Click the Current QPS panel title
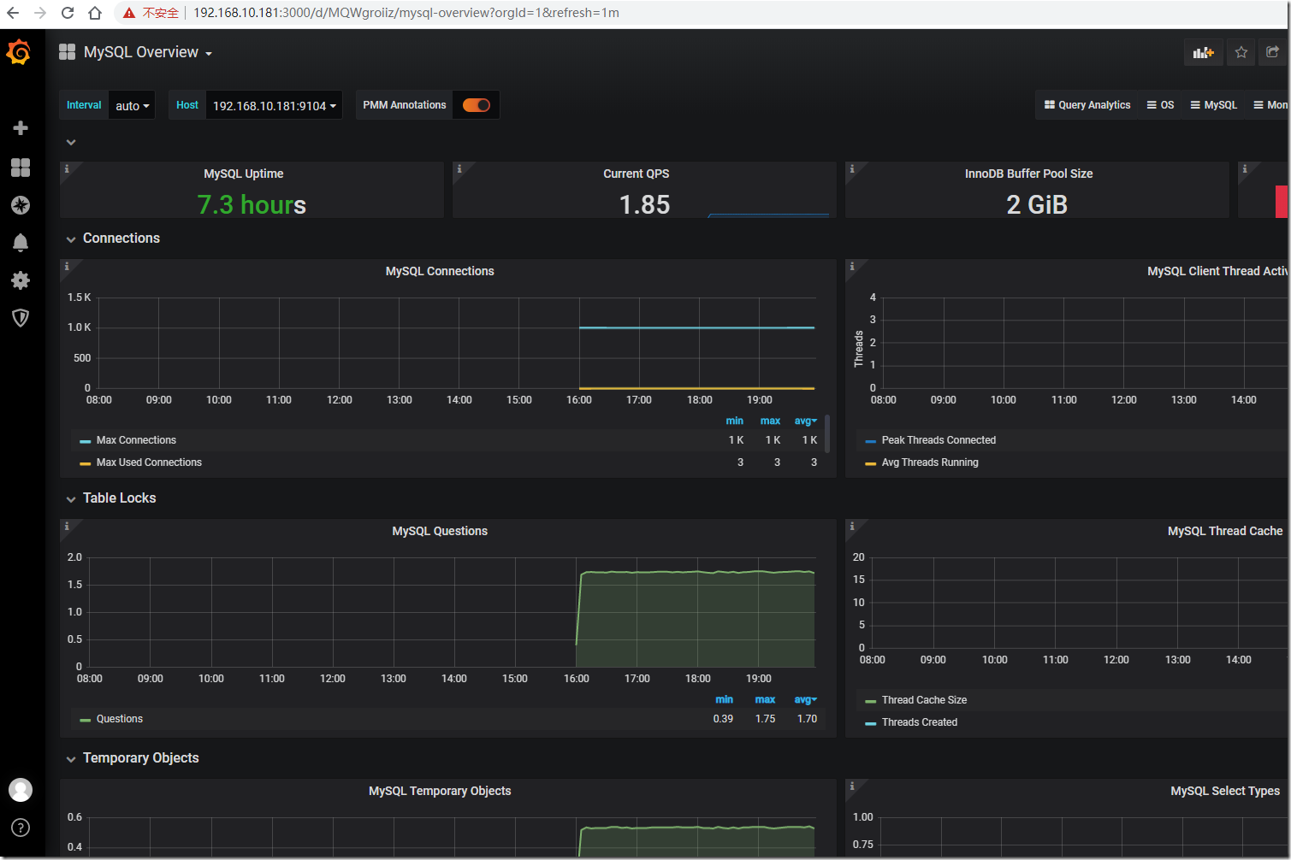1291x860 pixels. pos(637,174)
